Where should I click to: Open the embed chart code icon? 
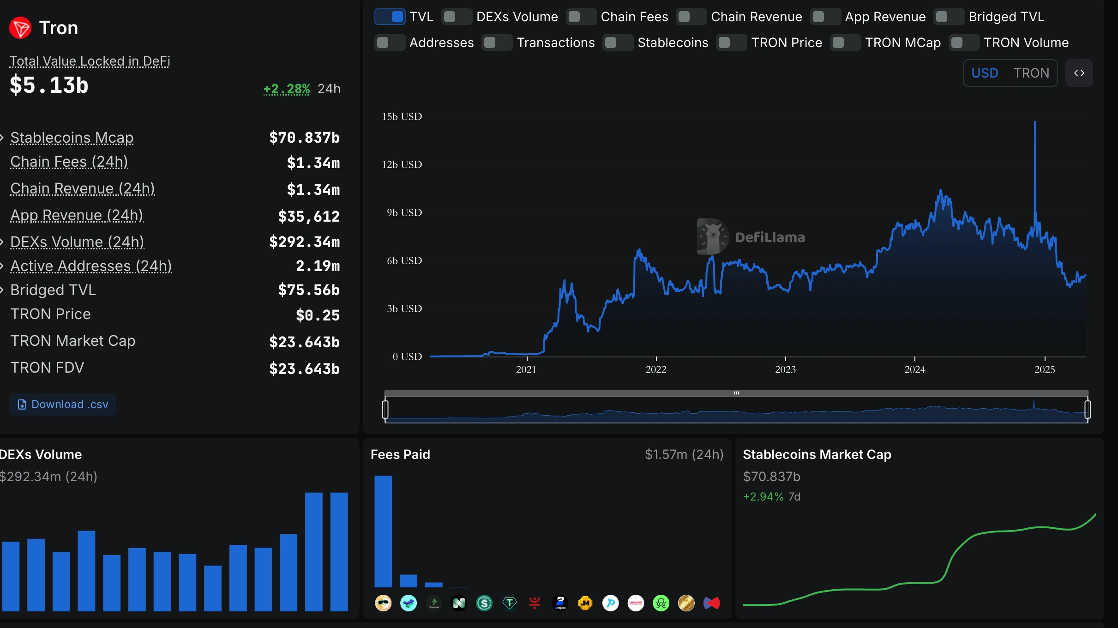pos(1079,73)
